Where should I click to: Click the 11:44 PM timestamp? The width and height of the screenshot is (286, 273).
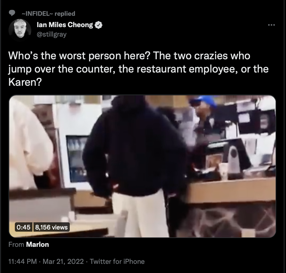point(23,262)
